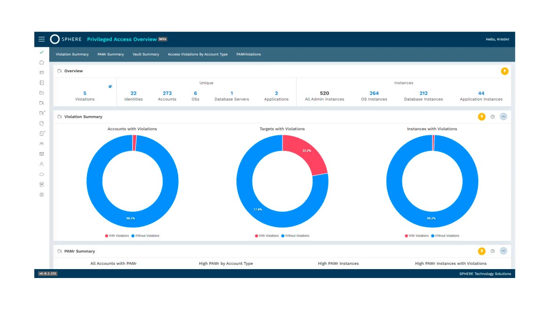Click the green checkmark sidebar icon
Viewport: 550px width, 309px height.
point(41,52)
